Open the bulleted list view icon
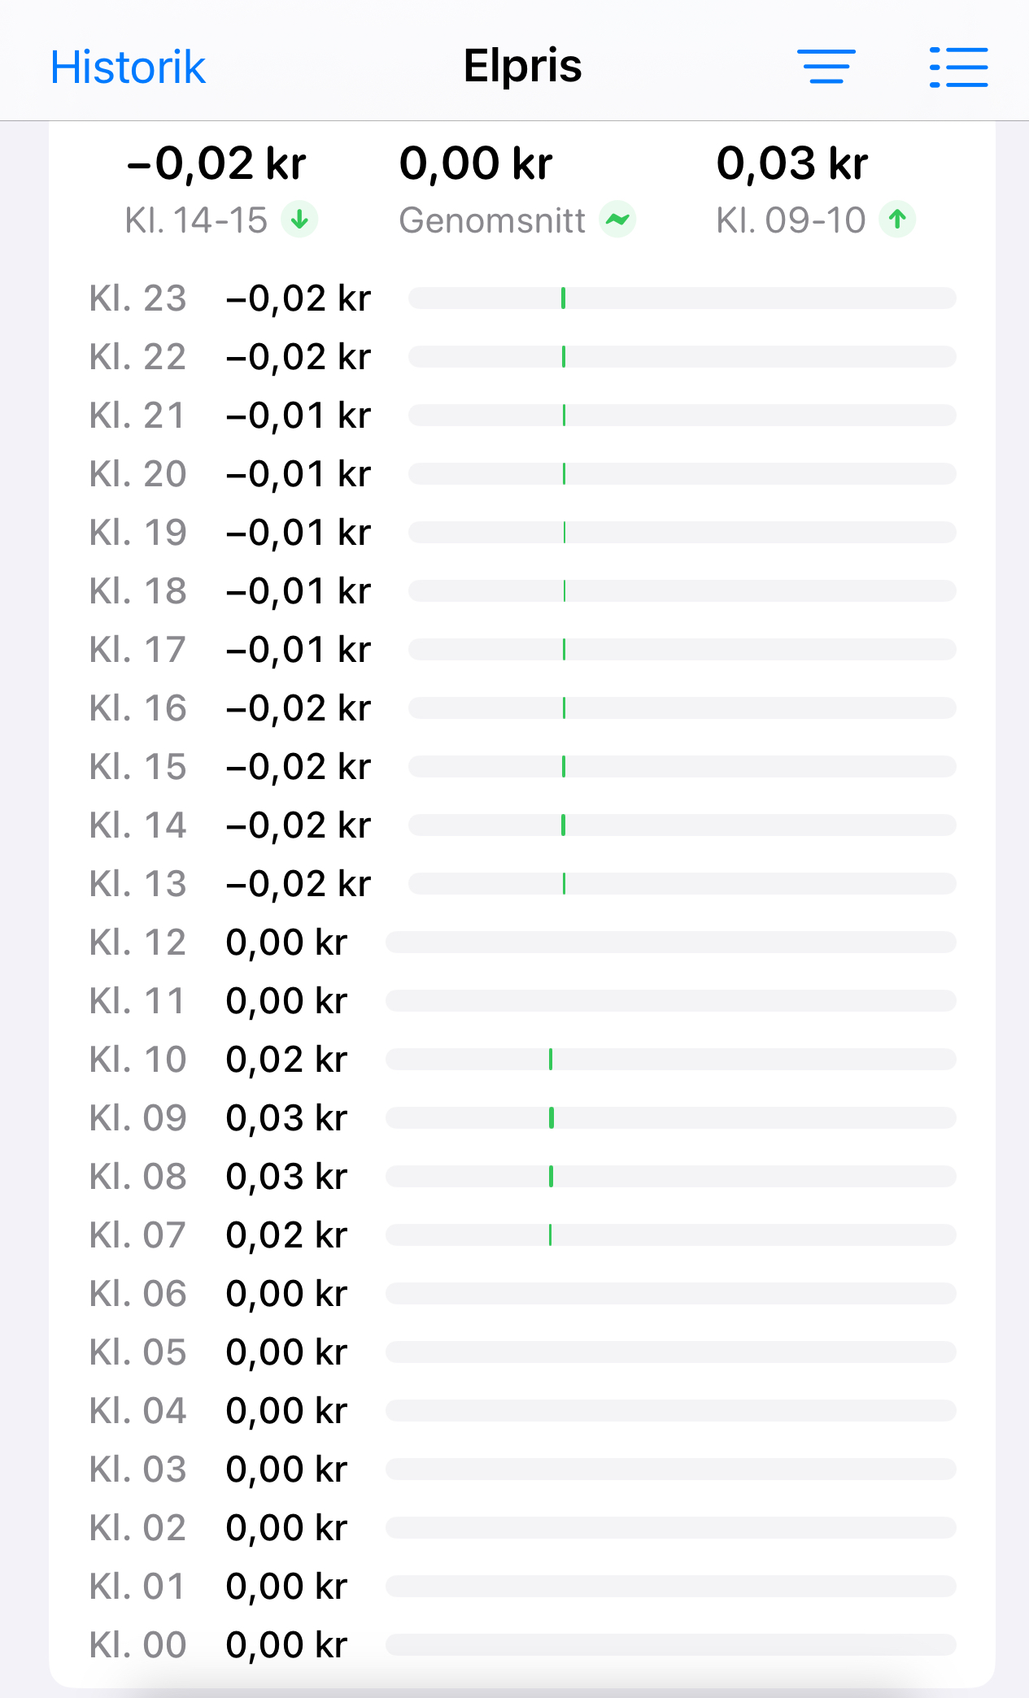 [958, 67]
